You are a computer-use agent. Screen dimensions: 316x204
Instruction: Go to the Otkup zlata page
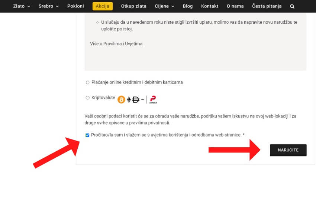133,6
